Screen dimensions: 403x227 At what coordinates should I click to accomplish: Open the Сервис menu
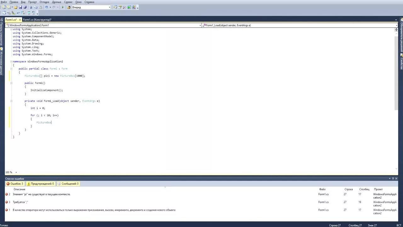tap(68, 2)
